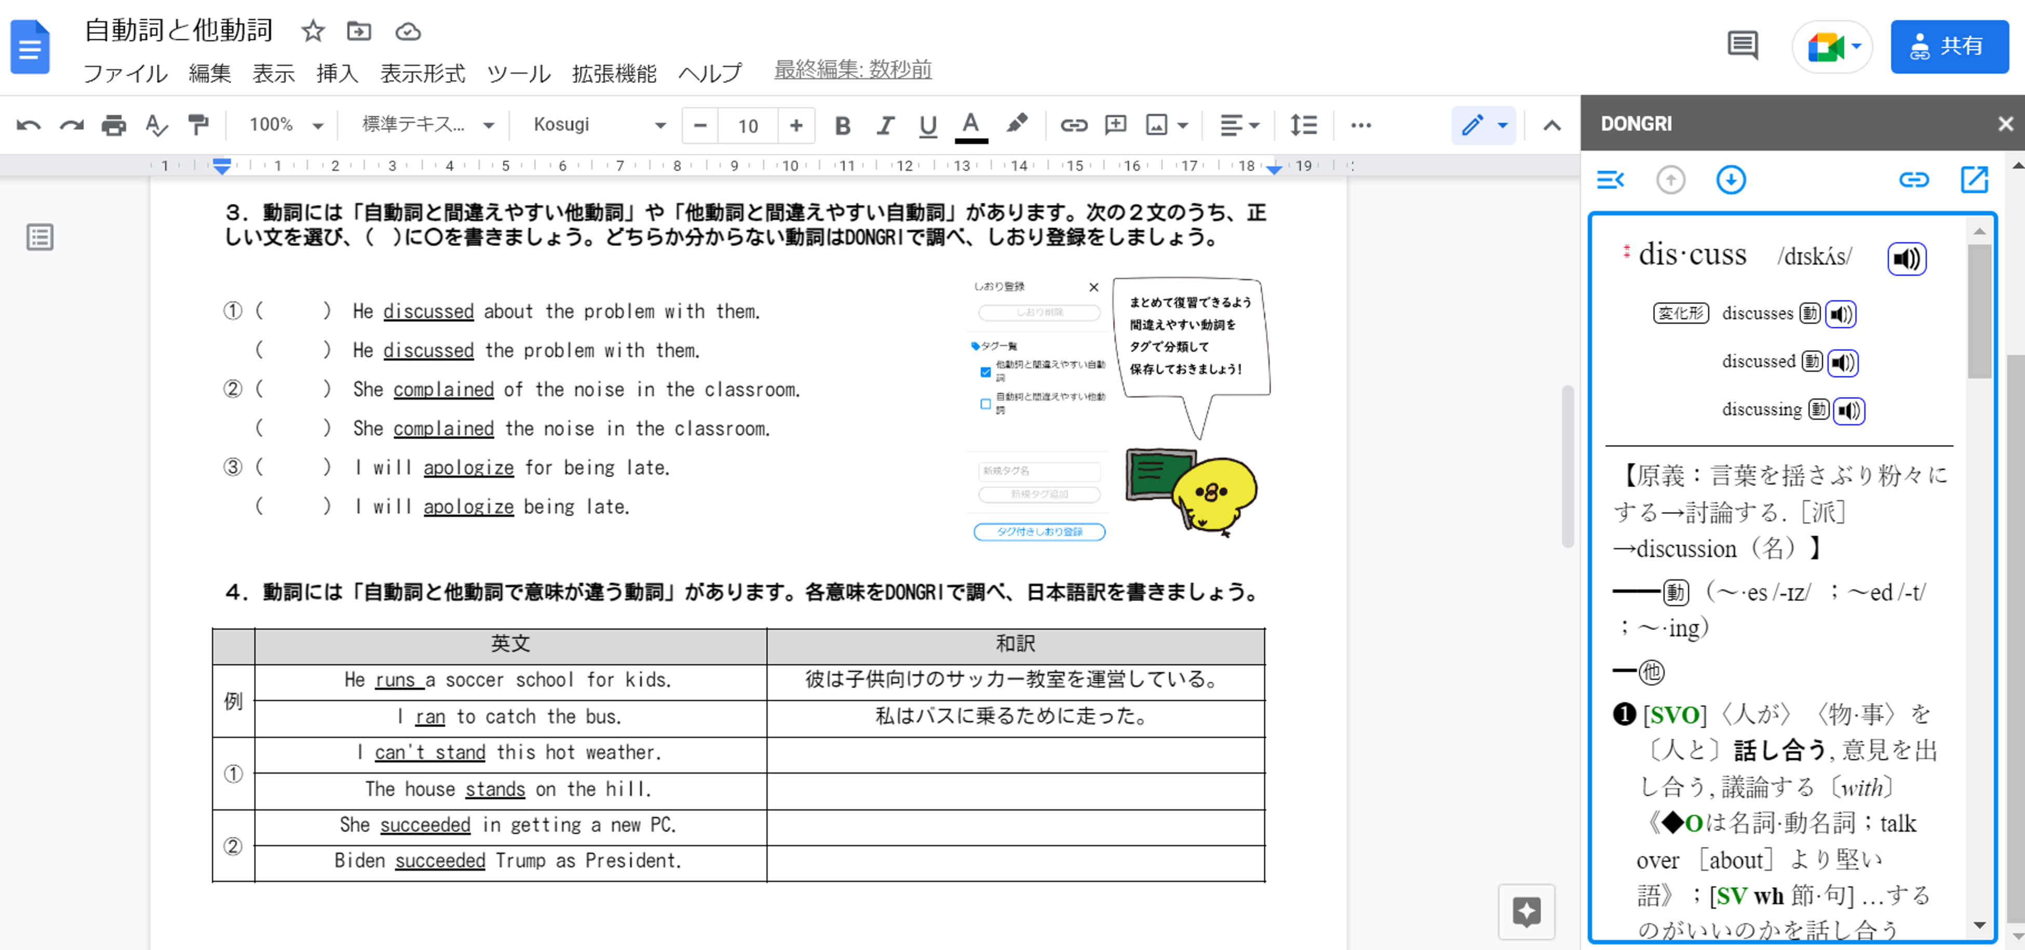Toggle bold formatting

[842, 125]
